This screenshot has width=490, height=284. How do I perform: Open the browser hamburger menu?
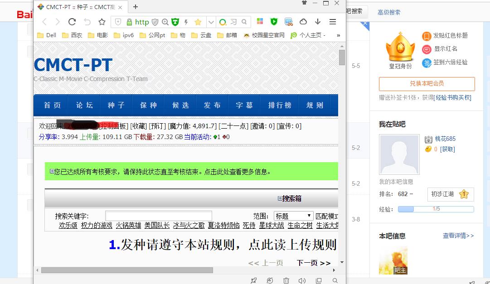coord(333,22)
